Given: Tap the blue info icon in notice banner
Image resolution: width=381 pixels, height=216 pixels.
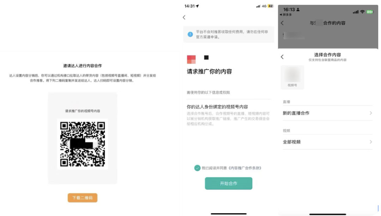Looking at the screenshot, I should tap(190, 34).
